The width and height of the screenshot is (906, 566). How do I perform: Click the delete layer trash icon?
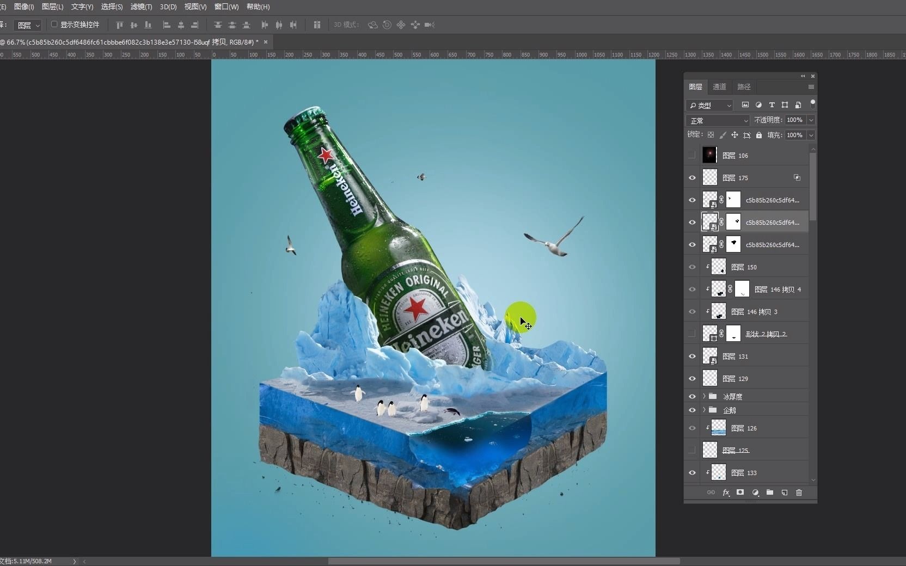click(799, 493)
